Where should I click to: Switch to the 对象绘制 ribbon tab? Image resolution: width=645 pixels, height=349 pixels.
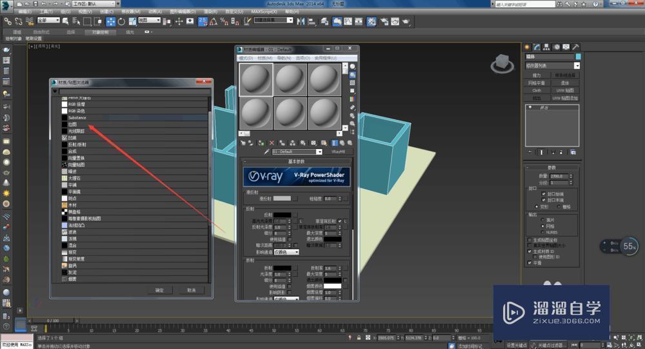[x=101, y=32]
